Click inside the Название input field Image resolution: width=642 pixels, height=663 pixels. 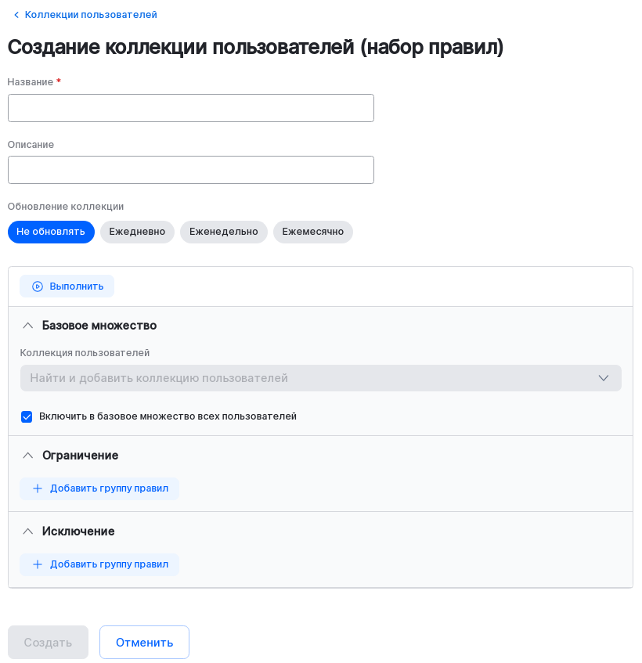point(190,107)
